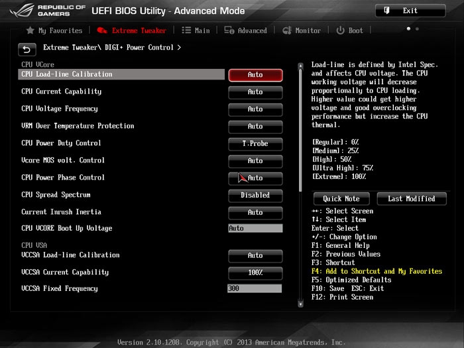Select the Monitor tab
The image size is (464, 348).
pos(302,30)
